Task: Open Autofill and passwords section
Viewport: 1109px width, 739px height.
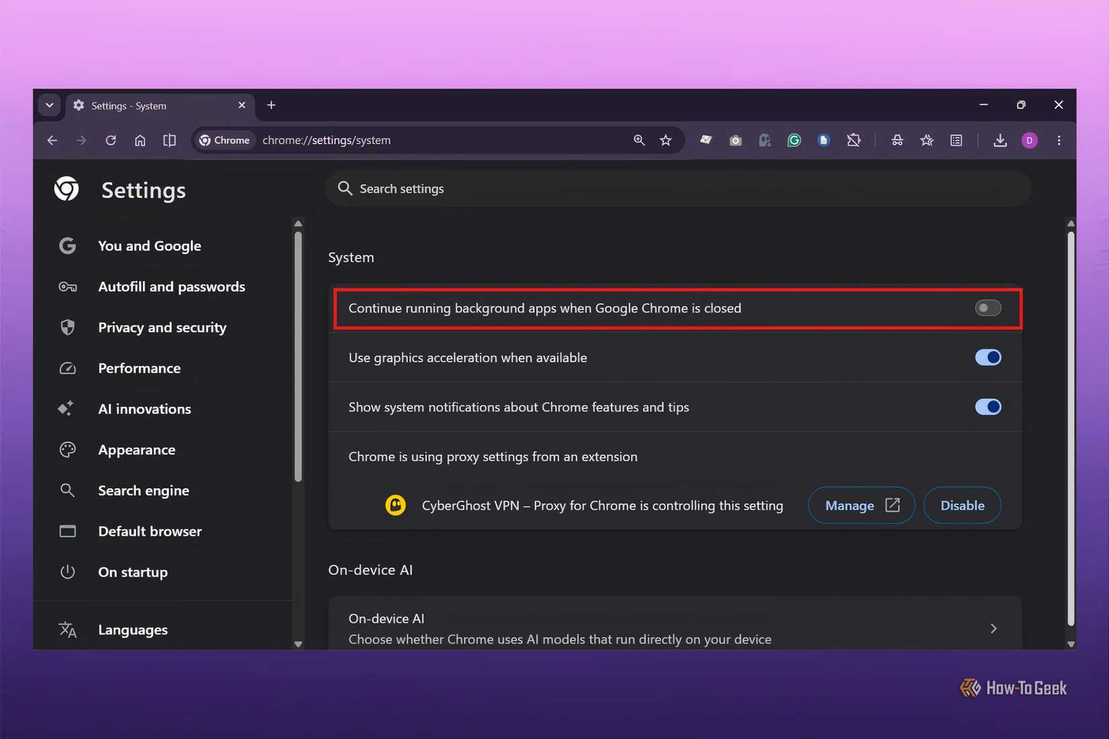Action: [161, 287]
